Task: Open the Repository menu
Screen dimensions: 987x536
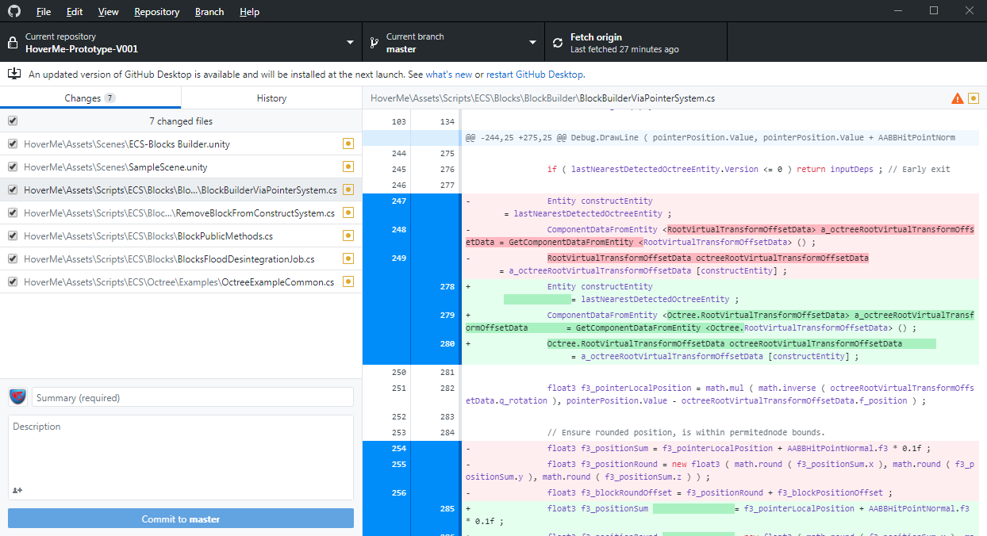Action: point(156,12)
